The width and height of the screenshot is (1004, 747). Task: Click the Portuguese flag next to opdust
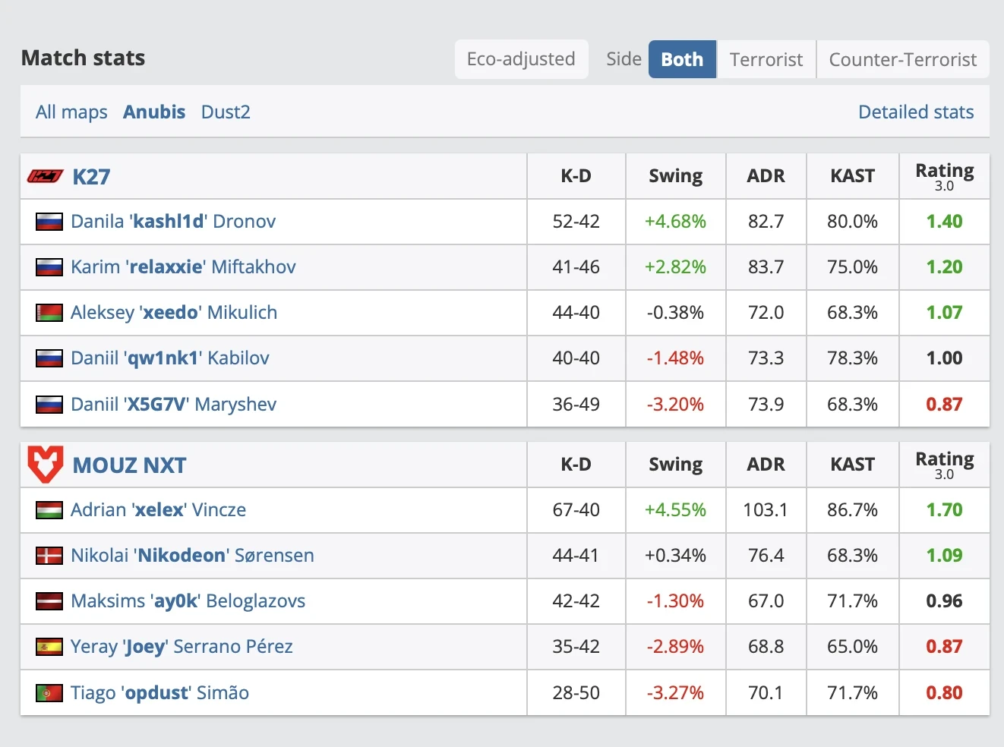pyautogui.click(x=49, y=693)
